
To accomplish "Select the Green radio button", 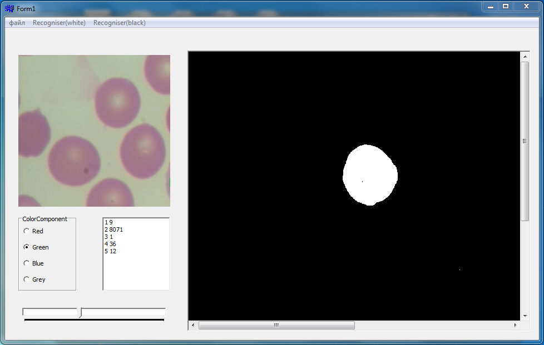I will pos(36,247).
